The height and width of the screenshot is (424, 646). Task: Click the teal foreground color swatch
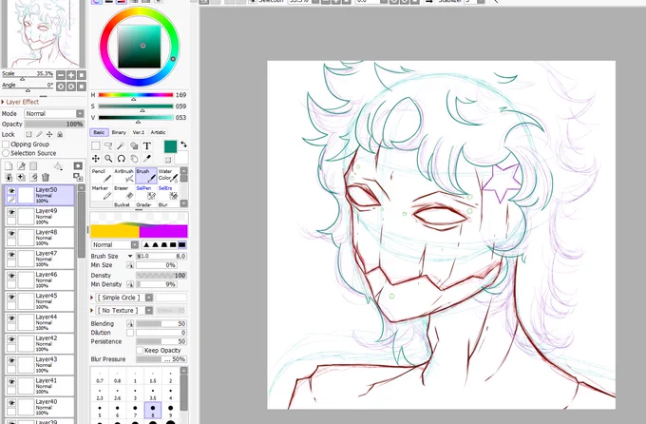tap(170, 146)
